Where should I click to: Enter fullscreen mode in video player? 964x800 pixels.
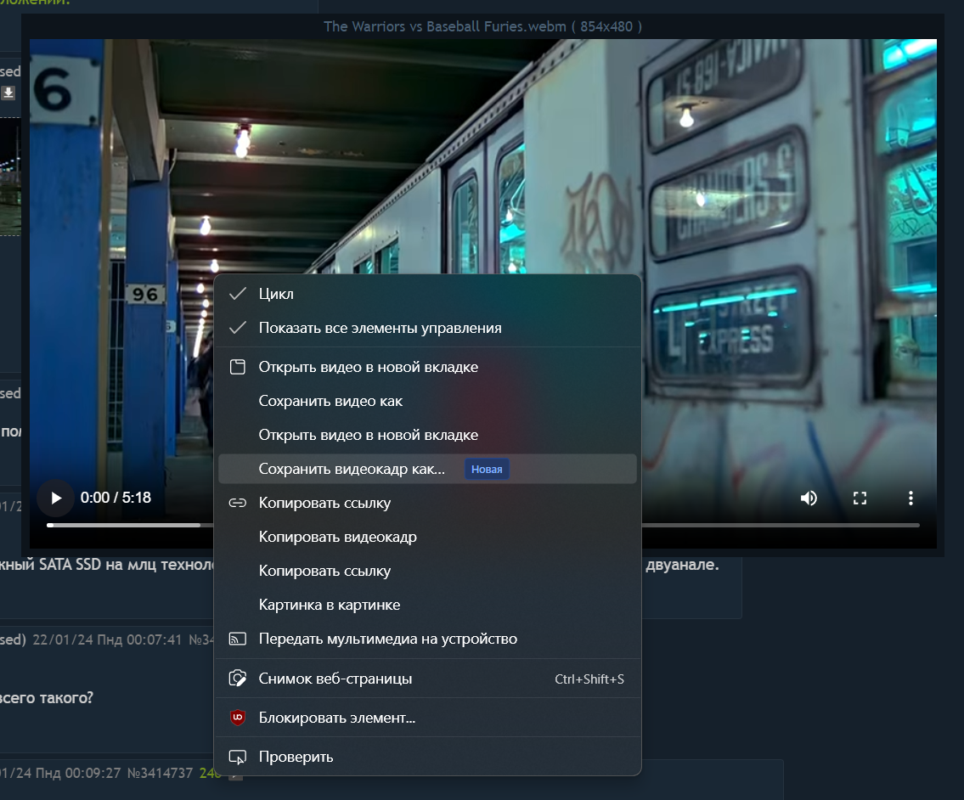[860, 498]
